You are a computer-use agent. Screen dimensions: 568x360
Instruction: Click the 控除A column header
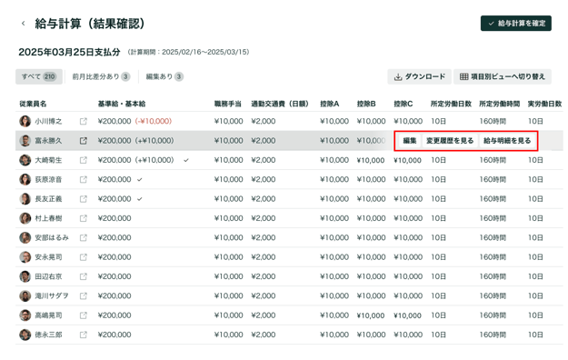pos(329,104)
